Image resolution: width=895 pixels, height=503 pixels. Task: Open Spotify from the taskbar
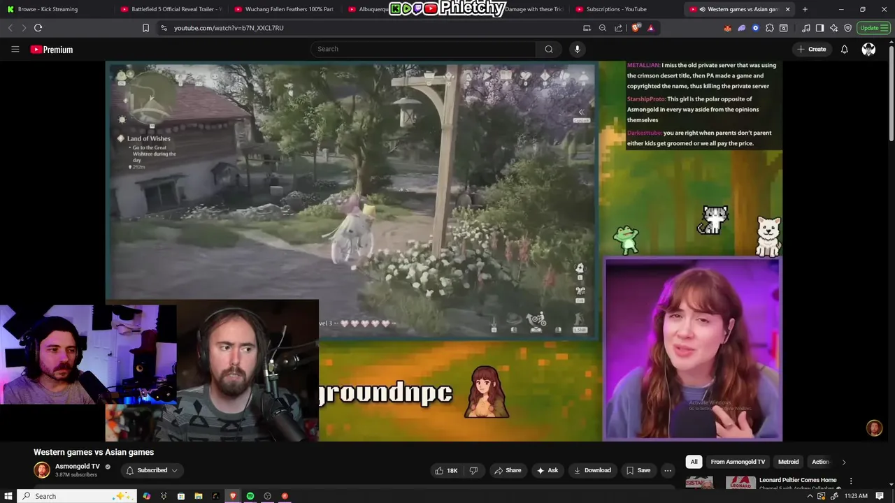point(250,496)
